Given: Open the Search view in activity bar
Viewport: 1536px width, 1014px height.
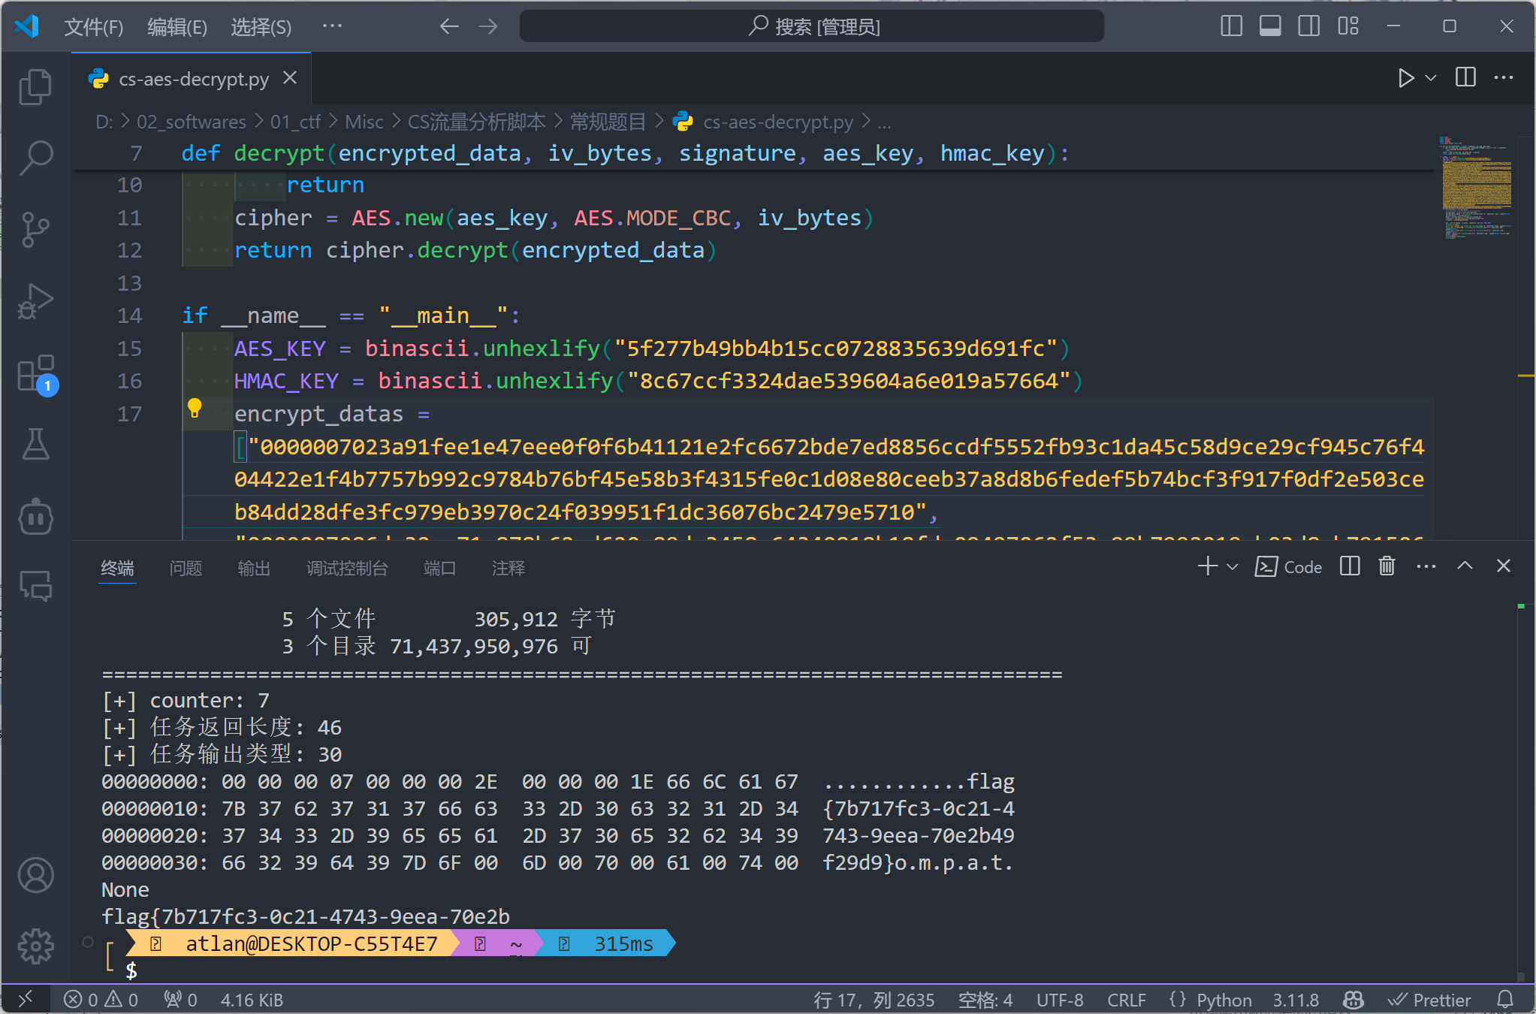Looking at the screenshot, I should pos(35,157).
